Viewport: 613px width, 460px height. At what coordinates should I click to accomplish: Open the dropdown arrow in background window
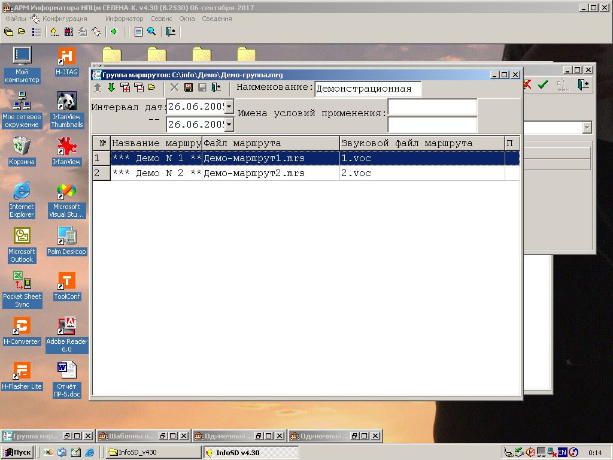coord(587,128)
